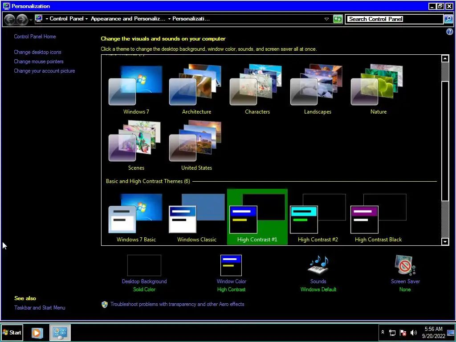The width and height of the screenshot is (456, 342).
Task: Open the Sounds keyboard icon
Action: pyautogui.click(x=318, y=265)
